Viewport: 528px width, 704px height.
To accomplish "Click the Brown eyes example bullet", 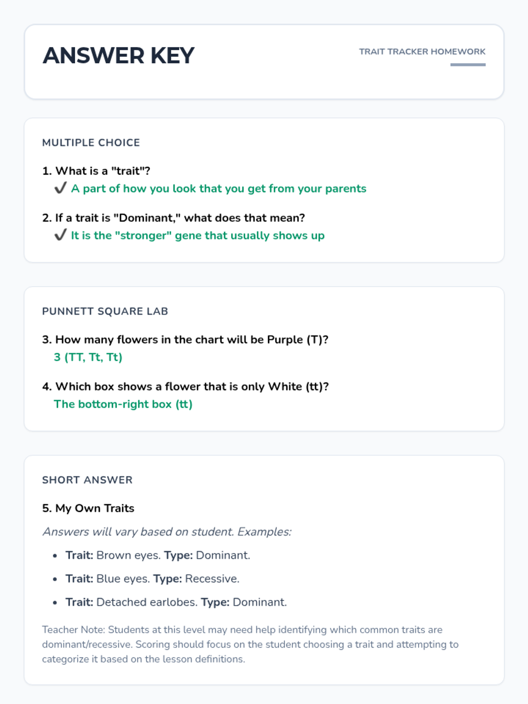I will coord(158,555).
